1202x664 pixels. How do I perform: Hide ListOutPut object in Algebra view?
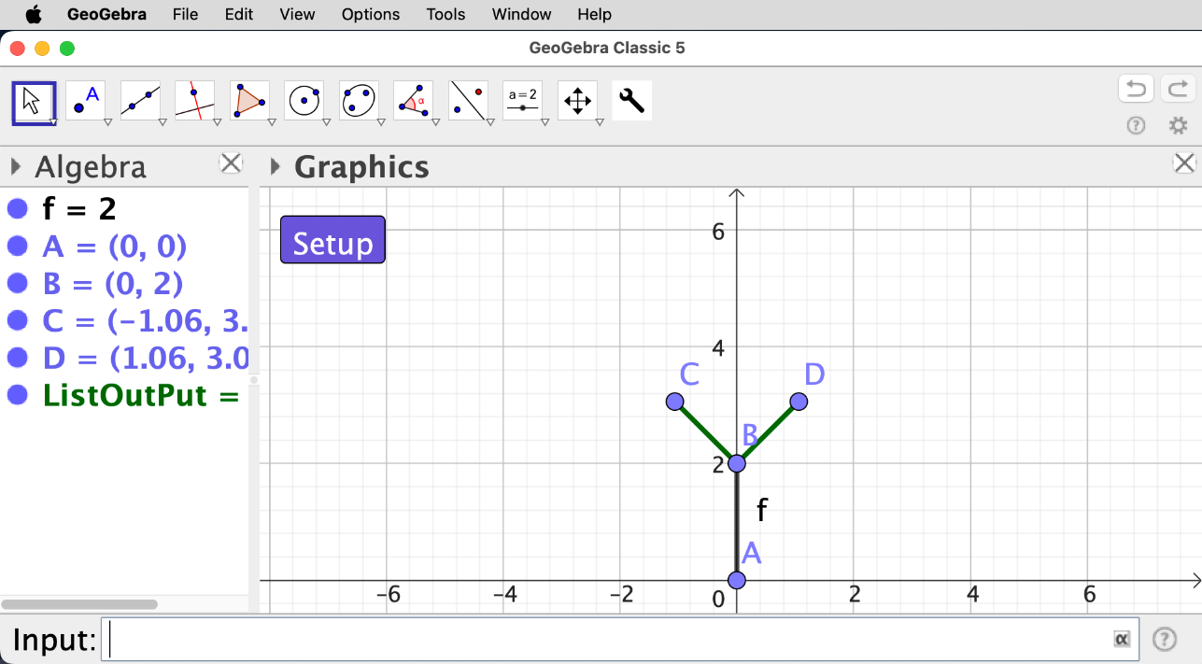18,395
